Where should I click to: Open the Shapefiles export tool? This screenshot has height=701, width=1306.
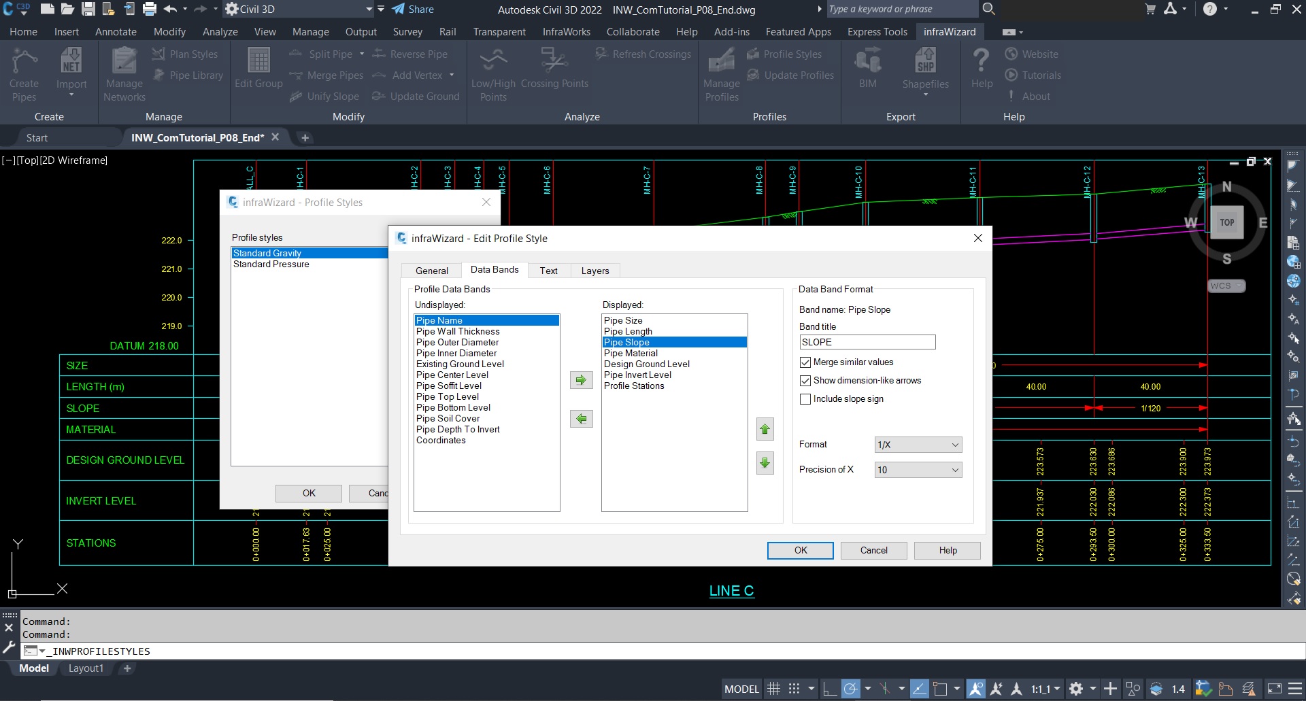pos(925,71)
